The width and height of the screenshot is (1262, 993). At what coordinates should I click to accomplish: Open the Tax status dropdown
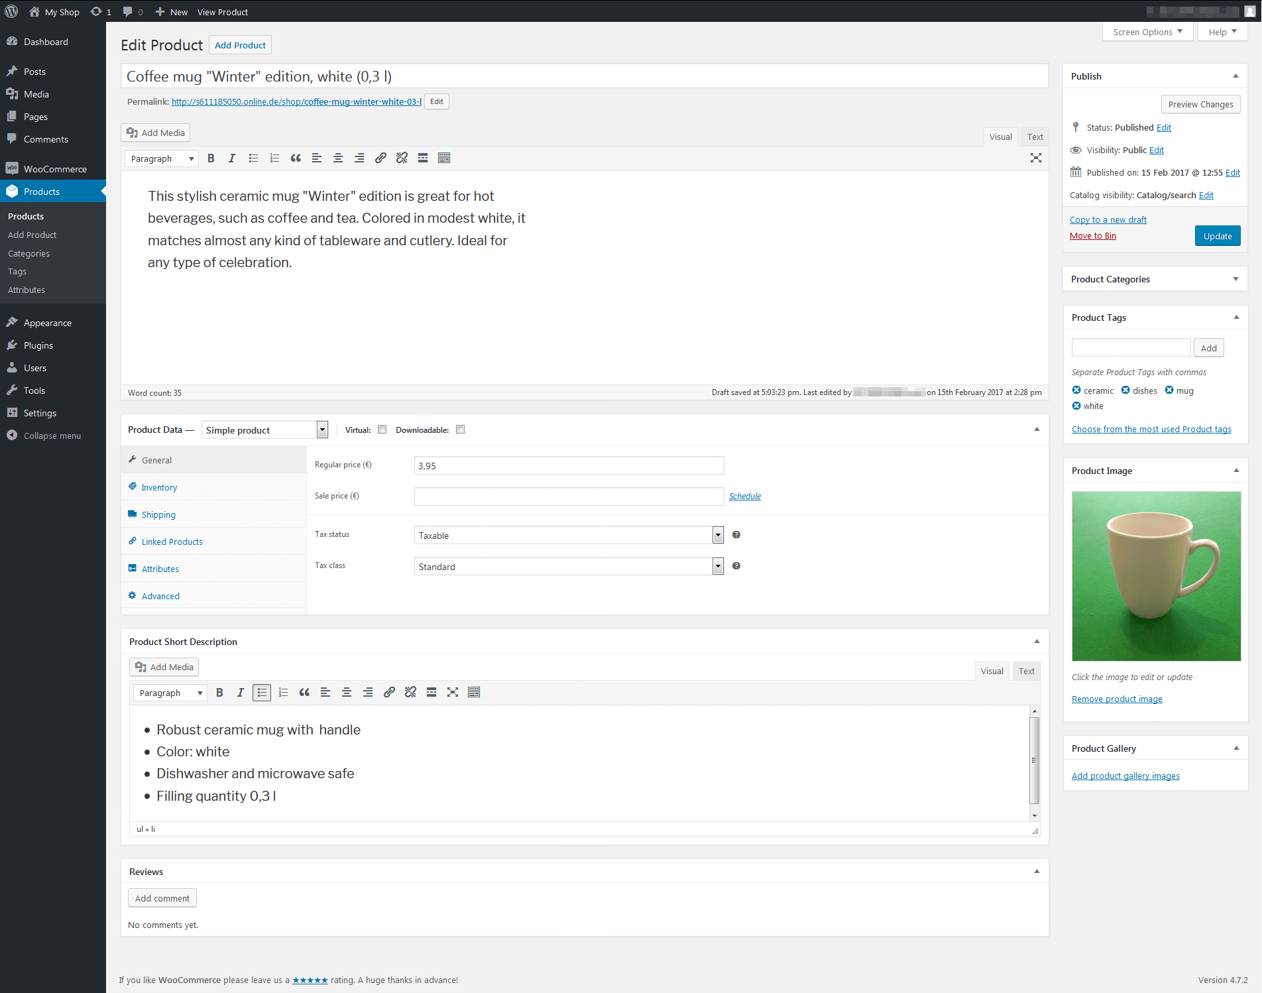pyautogui.click(x=569, y=535)
